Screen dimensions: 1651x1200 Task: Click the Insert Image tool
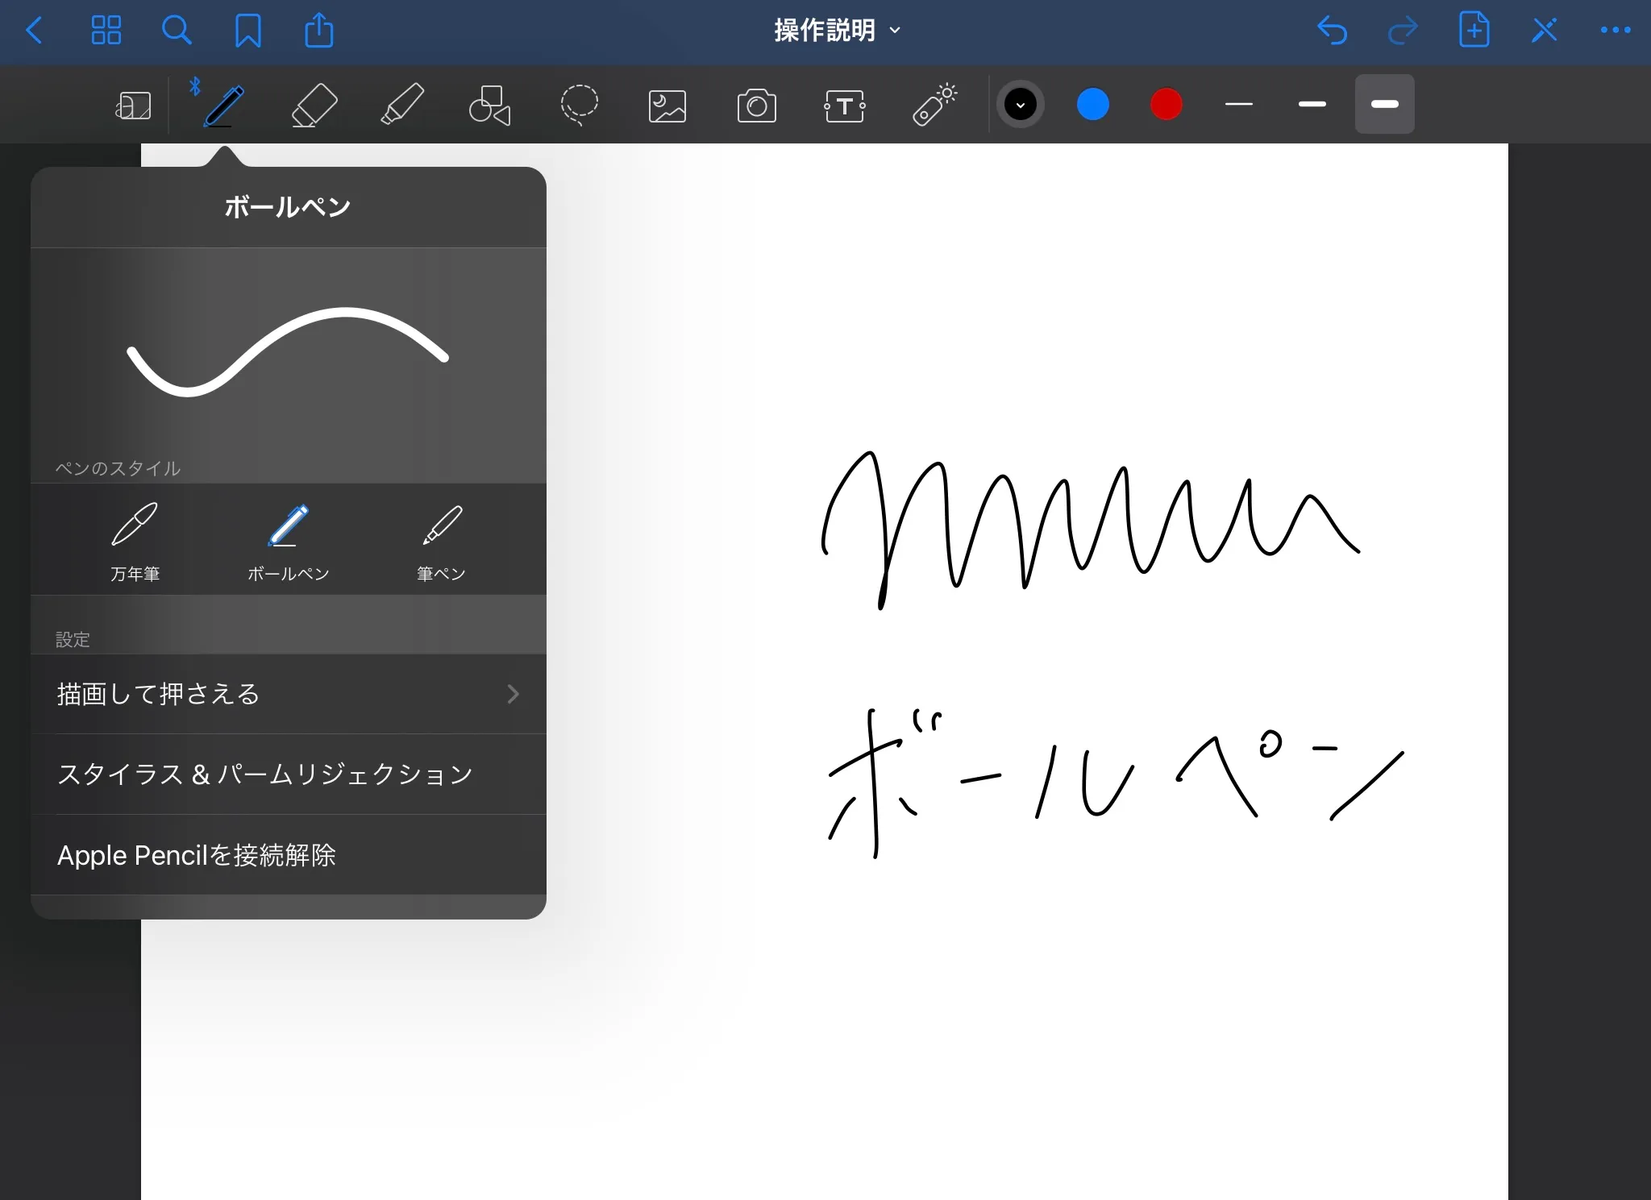pyautogui.click(x=667, y=106)
